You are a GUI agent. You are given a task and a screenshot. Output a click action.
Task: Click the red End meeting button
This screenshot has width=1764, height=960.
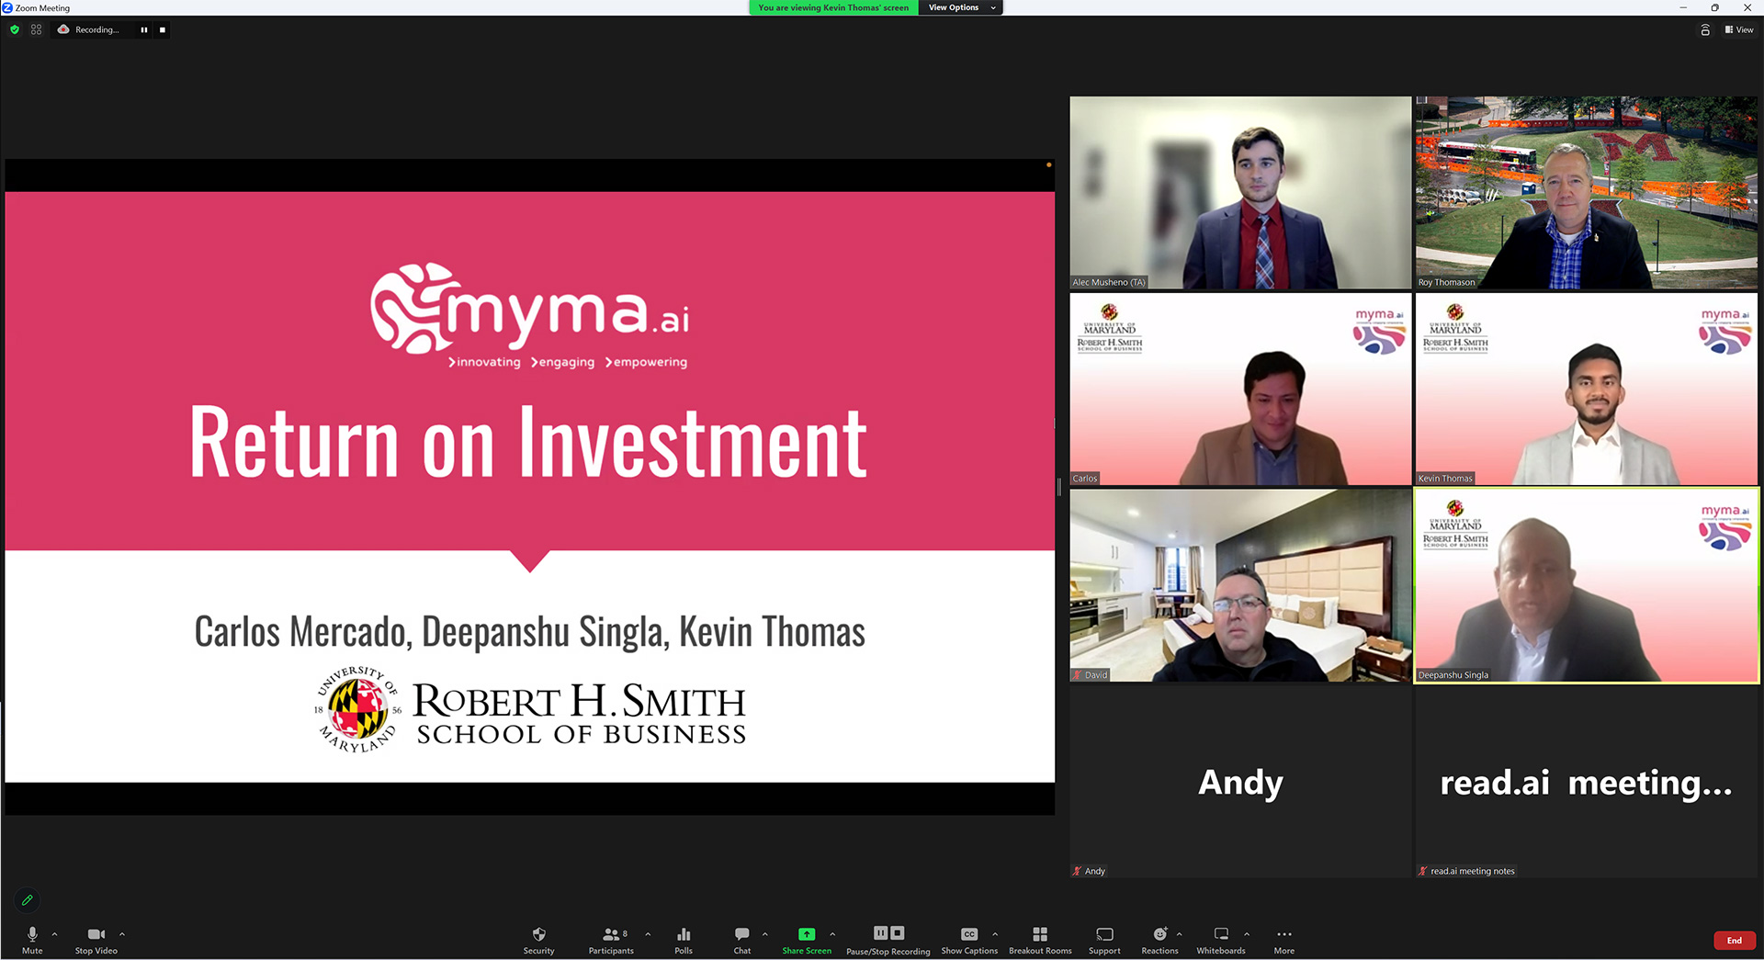point(1734,940)
